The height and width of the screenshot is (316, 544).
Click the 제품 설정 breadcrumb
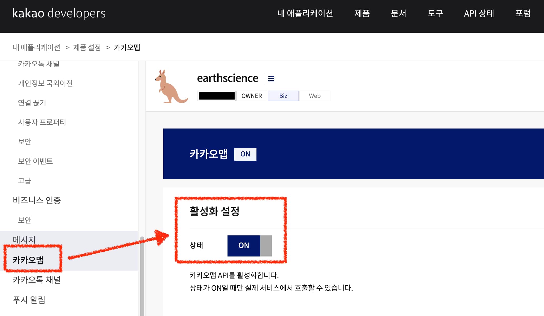coord(87,47)
